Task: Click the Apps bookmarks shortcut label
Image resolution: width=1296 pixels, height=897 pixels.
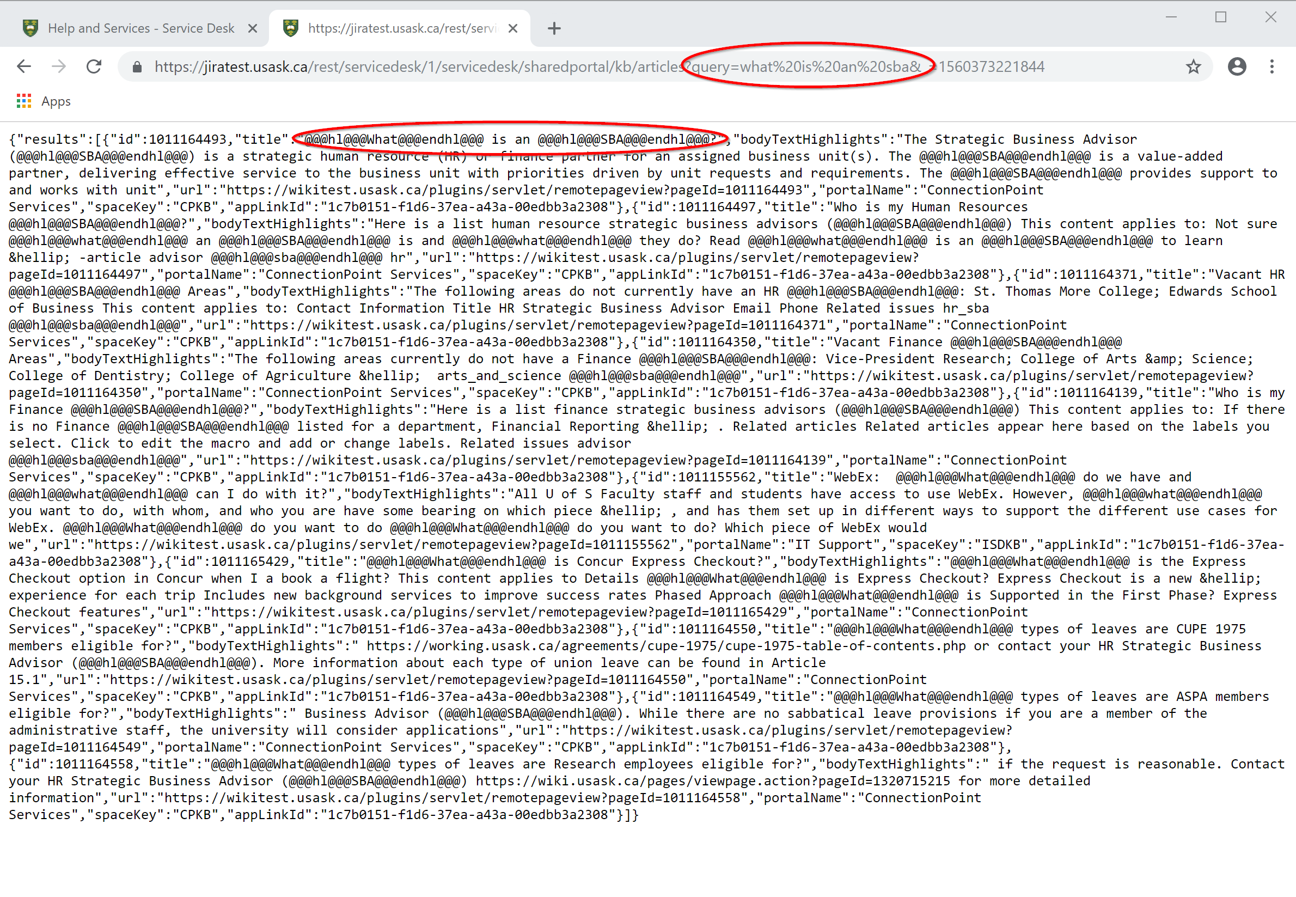Action: [56, 101]
